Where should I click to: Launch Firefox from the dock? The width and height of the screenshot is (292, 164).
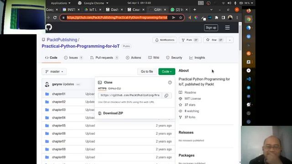249,10
